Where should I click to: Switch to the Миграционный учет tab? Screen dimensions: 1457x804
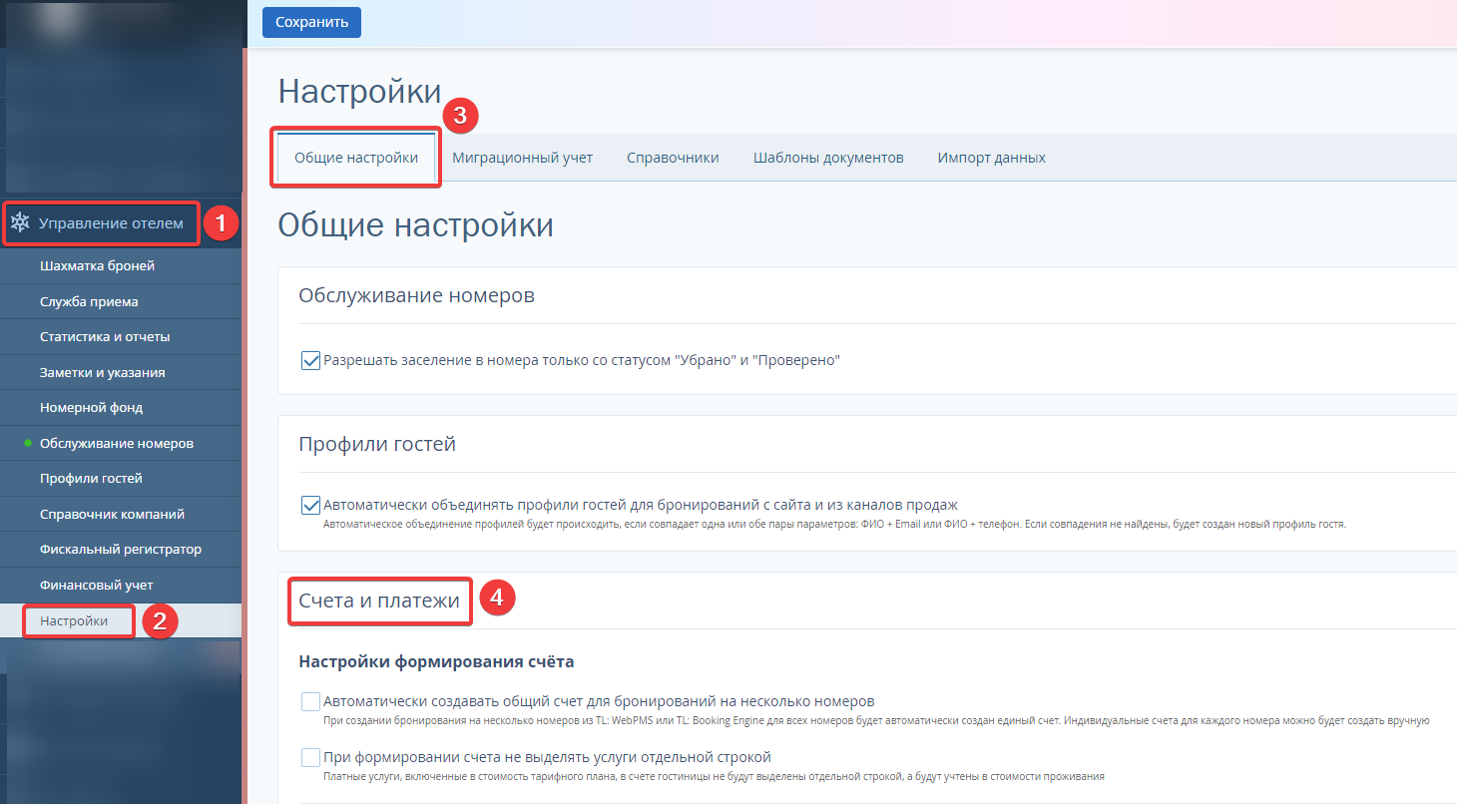tap(522, 158)
